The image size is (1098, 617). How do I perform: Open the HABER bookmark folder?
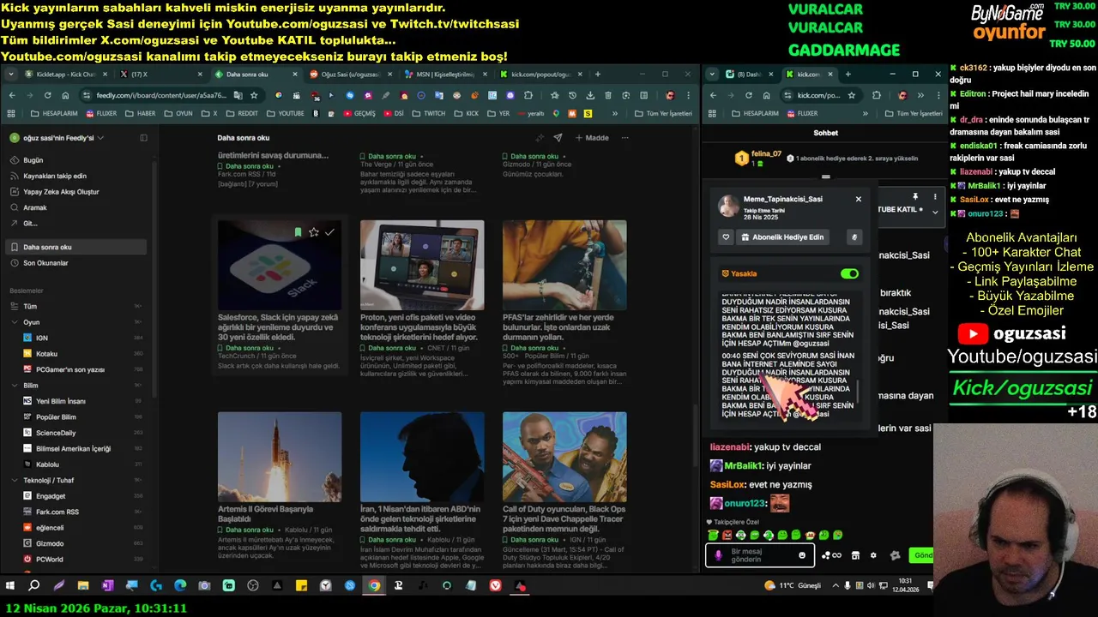[142, 113]
